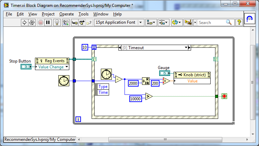Viewport: 259px width, 146px height.
Task: Click the Step Into button
Action: 74,23
